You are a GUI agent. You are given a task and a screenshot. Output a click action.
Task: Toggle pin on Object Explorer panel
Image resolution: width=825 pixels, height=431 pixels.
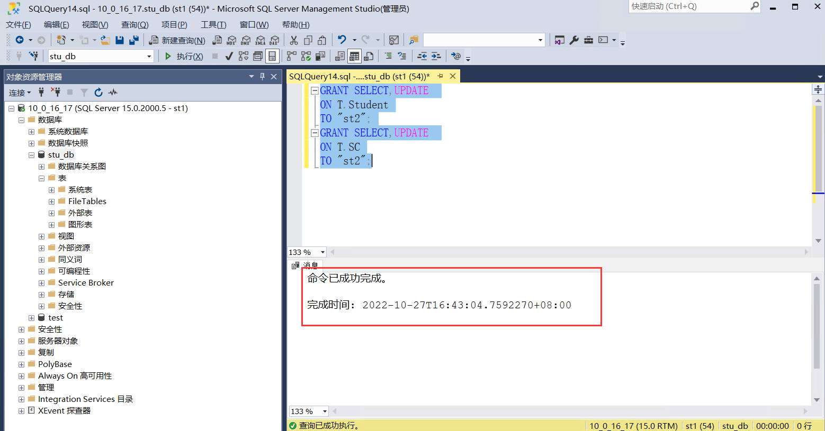(262, 77)
